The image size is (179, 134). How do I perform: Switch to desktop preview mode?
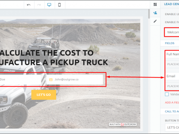(x=50, y=5)
